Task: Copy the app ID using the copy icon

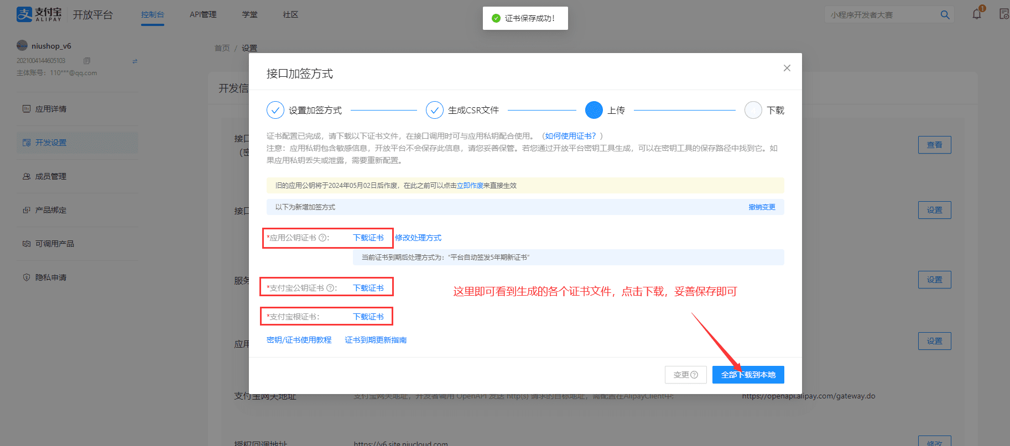Action: pos(87,61)
